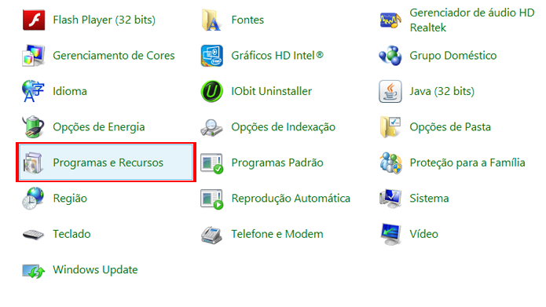Select Gerenciador de áudio HD Realtek label
Viewport: 546px width, 307px height.
click(472, 20)
